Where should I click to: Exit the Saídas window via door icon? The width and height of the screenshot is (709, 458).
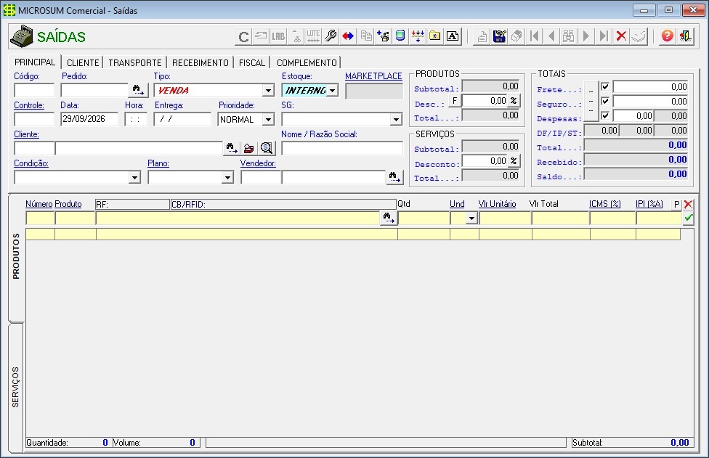(x=685, y=36)
